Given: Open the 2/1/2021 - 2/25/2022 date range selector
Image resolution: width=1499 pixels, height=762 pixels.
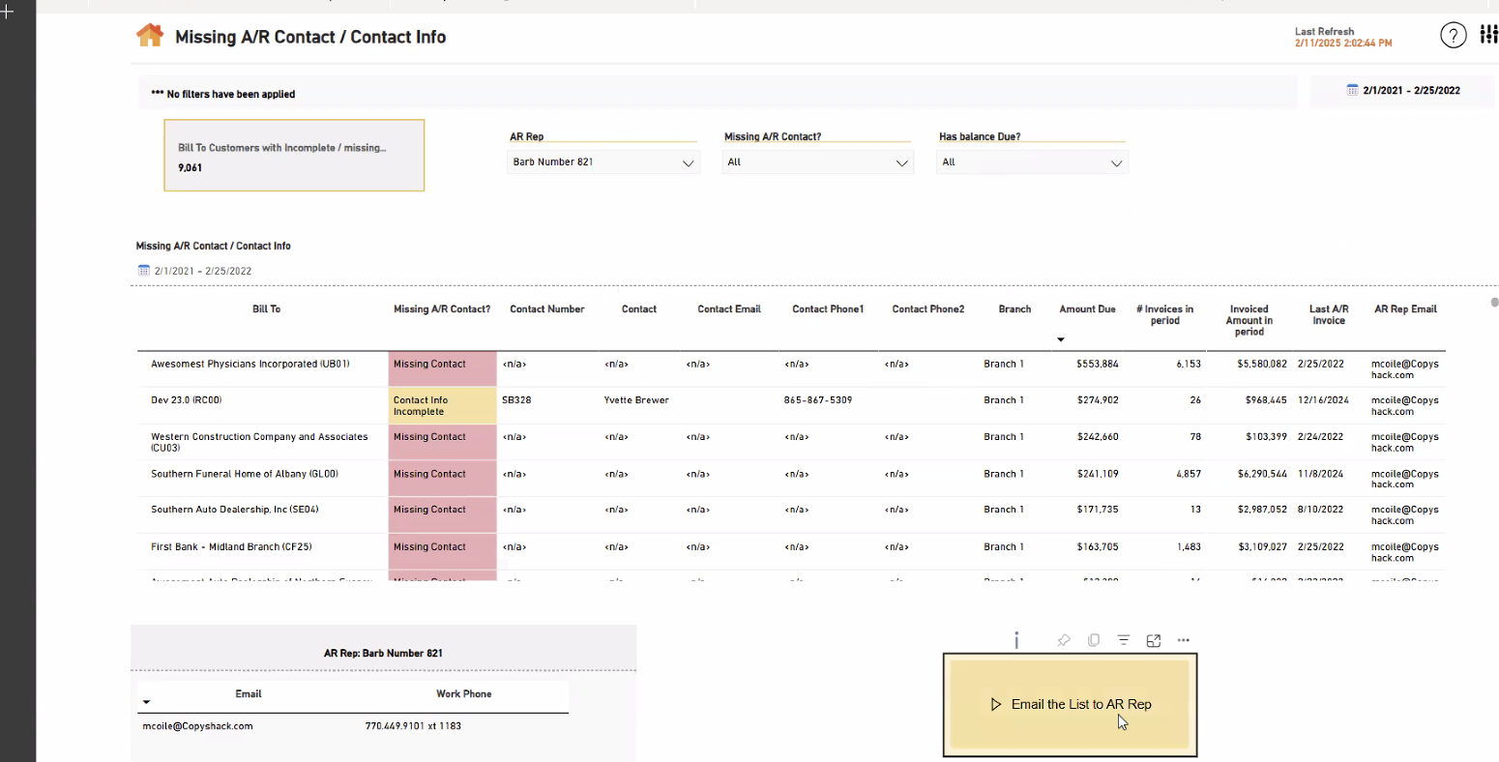Looking at the screenshot, I should point(1402,90).
